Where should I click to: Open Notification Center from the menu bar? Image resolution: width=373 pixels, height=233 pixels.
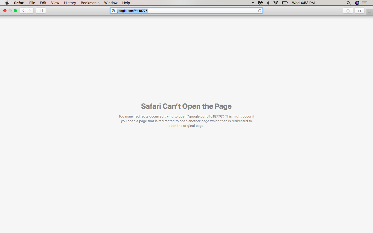[365, 3]
